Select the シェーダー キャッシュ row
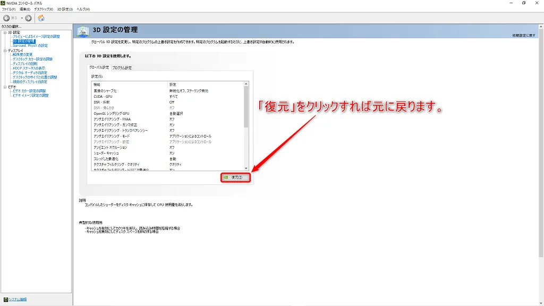 tap(168, 154)
